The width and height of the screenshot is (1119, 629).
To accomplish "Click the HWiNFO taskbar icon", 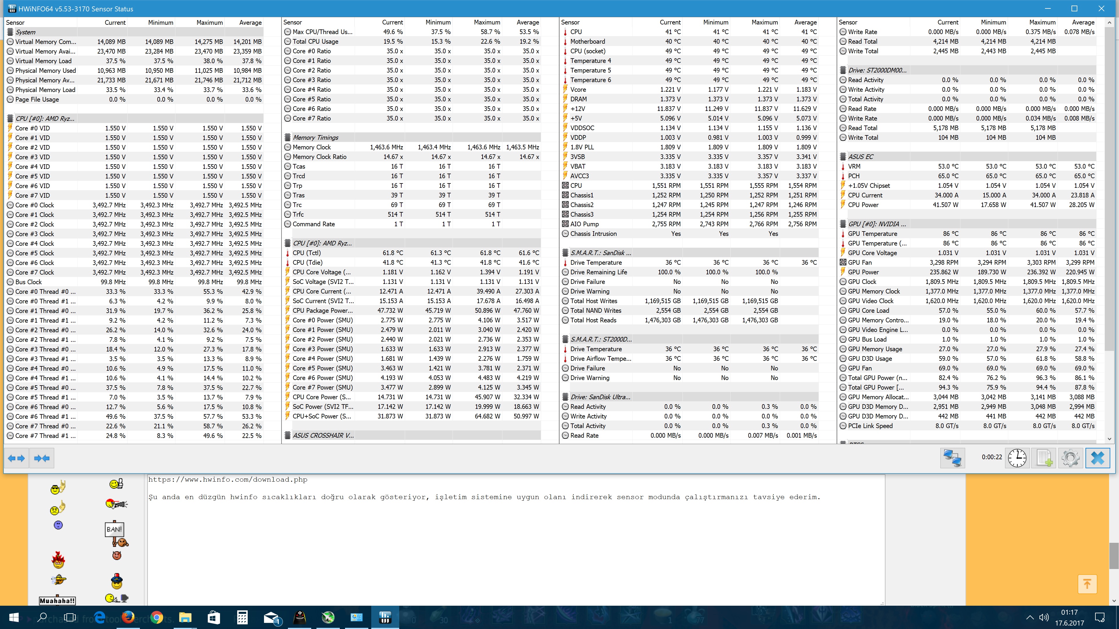I will coord(385,617).
